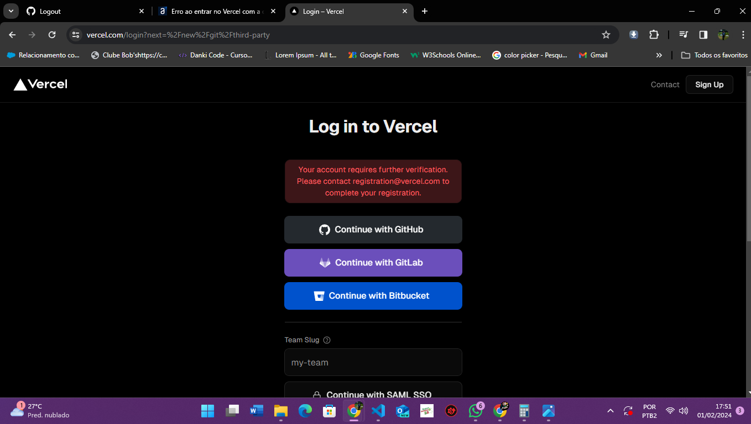
Task: Open the Lorem Ipsum bookmark
Action: click(x=300, y=55)
